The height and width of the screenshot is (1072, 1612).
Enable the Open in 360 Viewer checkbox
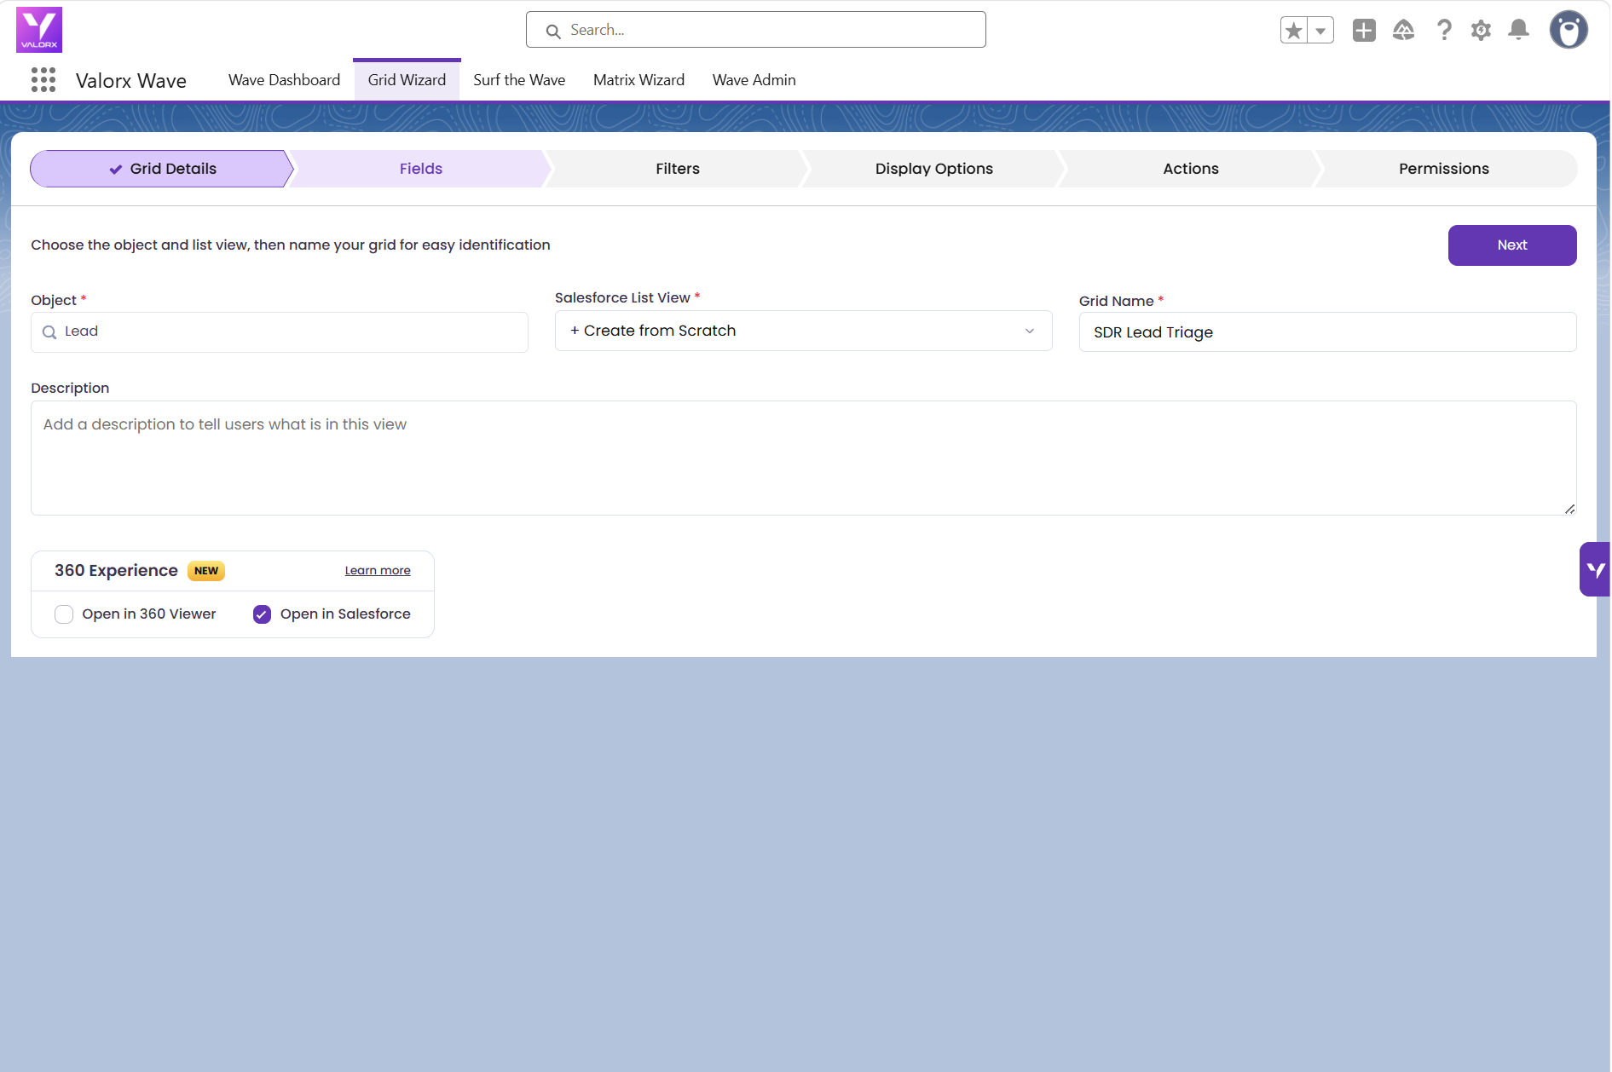(x=64, y=614)
